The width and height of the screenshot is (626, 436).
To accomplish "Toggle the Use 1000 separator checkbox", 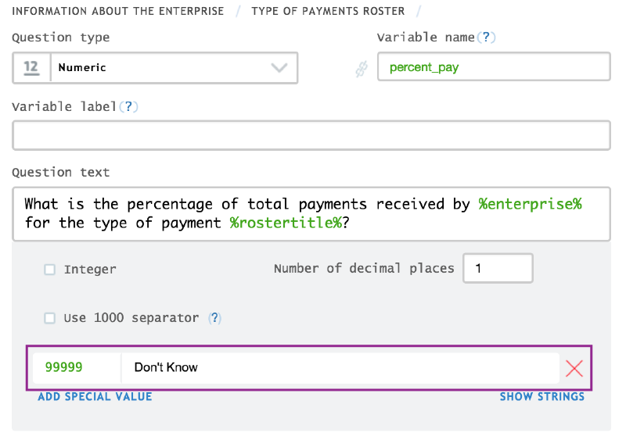I will (x=50, y=318).
